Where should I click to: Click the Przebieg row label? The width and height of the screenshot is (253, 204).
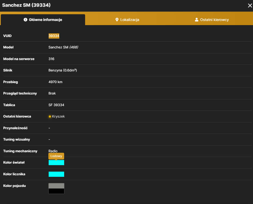11,82
